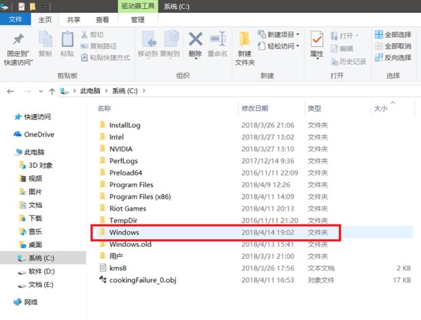Screen dimensions: 421x320
Task: Click Copy path (复制路径)
Action: tap(99, 46)
